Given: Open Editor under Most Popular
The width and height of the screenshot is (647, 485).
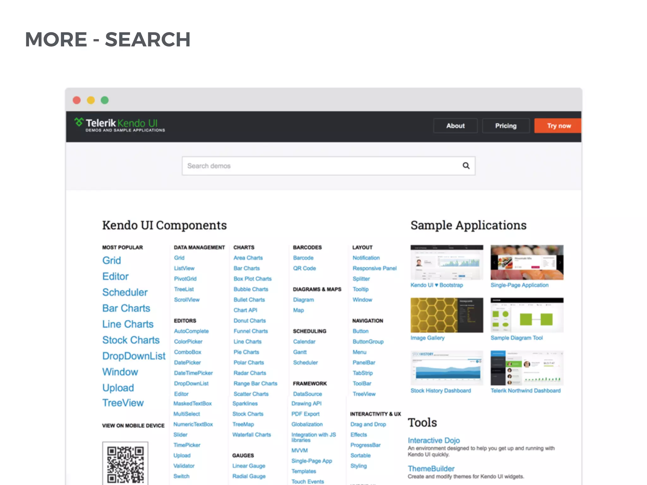Looking at the screenshot, I should [x=115, y=276].
